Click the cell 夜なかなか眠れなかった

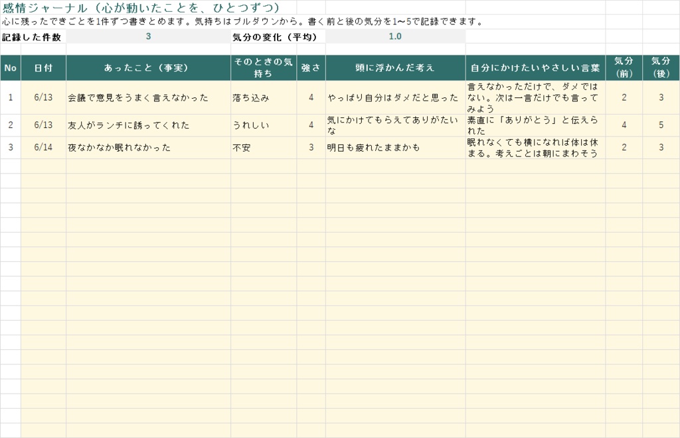pos(148,148)
